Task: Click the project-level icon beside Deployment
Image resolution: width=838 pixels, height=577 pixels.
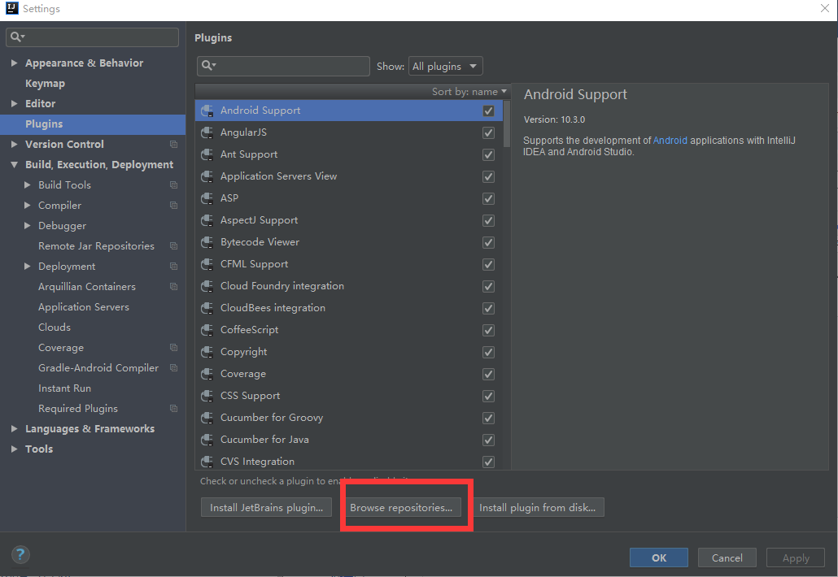Action: [x=173, y=266]
